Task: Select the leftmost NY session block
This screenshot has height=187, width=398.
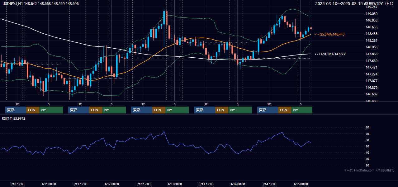Action: 51,110
